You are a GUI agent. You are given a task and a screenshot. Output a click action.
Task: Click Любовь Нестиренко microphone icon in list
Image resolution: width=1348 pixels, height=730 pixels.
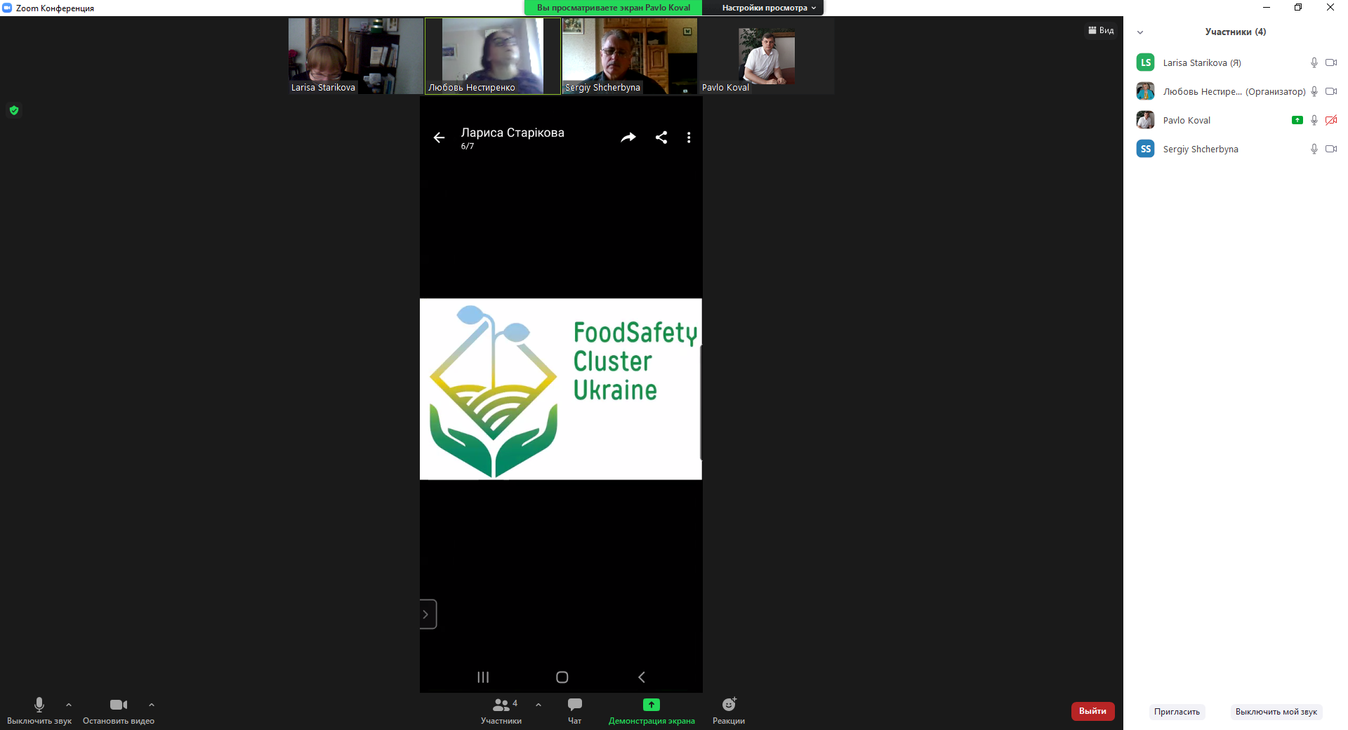(1314, 91)
